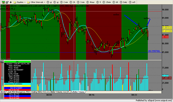Viewport: 173px width, 102px height.
Task: Click the yellow 87.477242 price marker
Action: point(167,31)
